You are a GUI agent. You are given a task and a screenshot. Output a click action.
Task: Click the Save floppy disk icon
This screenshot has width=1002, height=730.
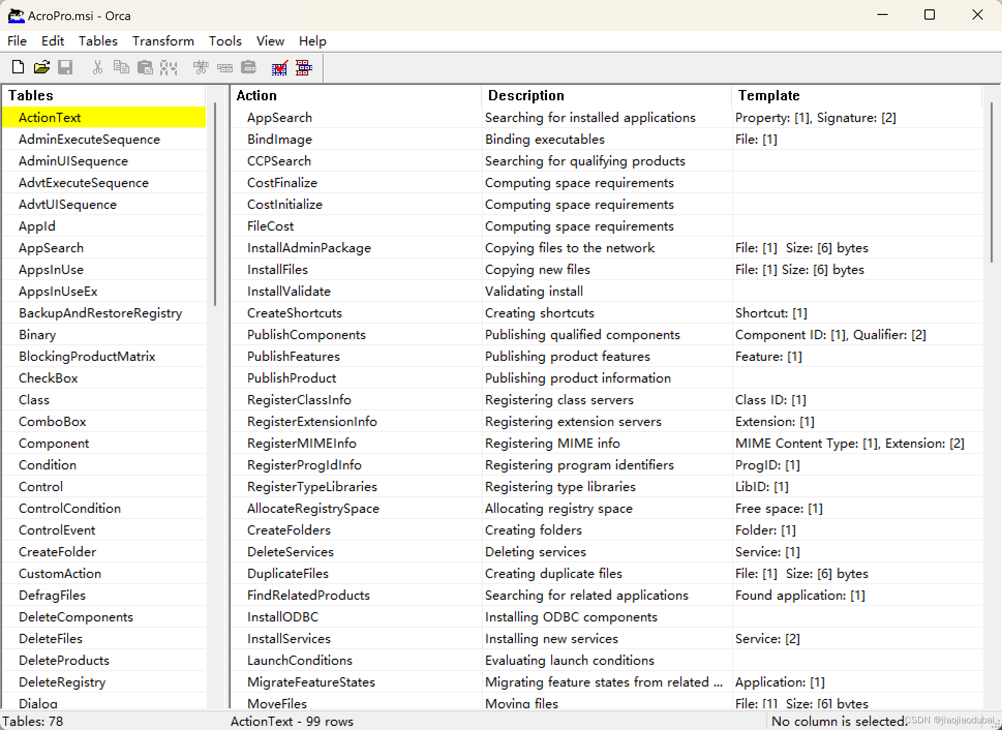pos(65,67)
